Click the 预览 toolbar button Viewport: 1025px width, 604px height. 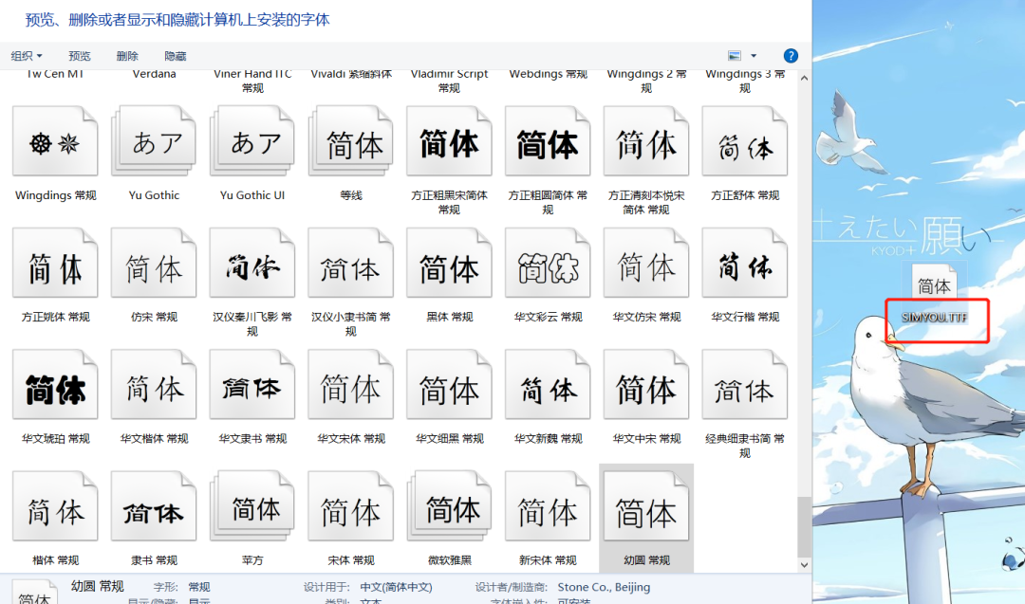pos(80,56)
